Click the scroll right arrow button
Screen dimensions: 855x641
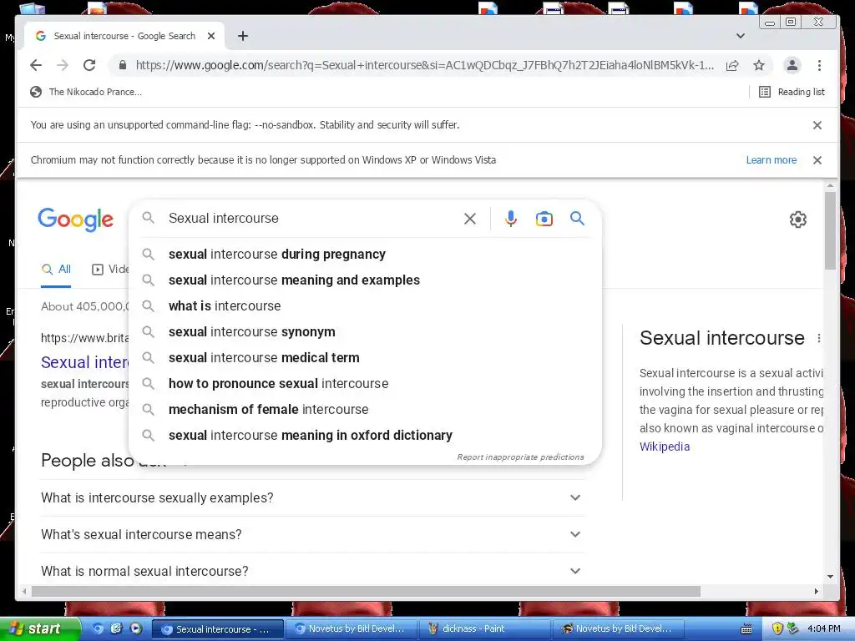pos(817,592)
